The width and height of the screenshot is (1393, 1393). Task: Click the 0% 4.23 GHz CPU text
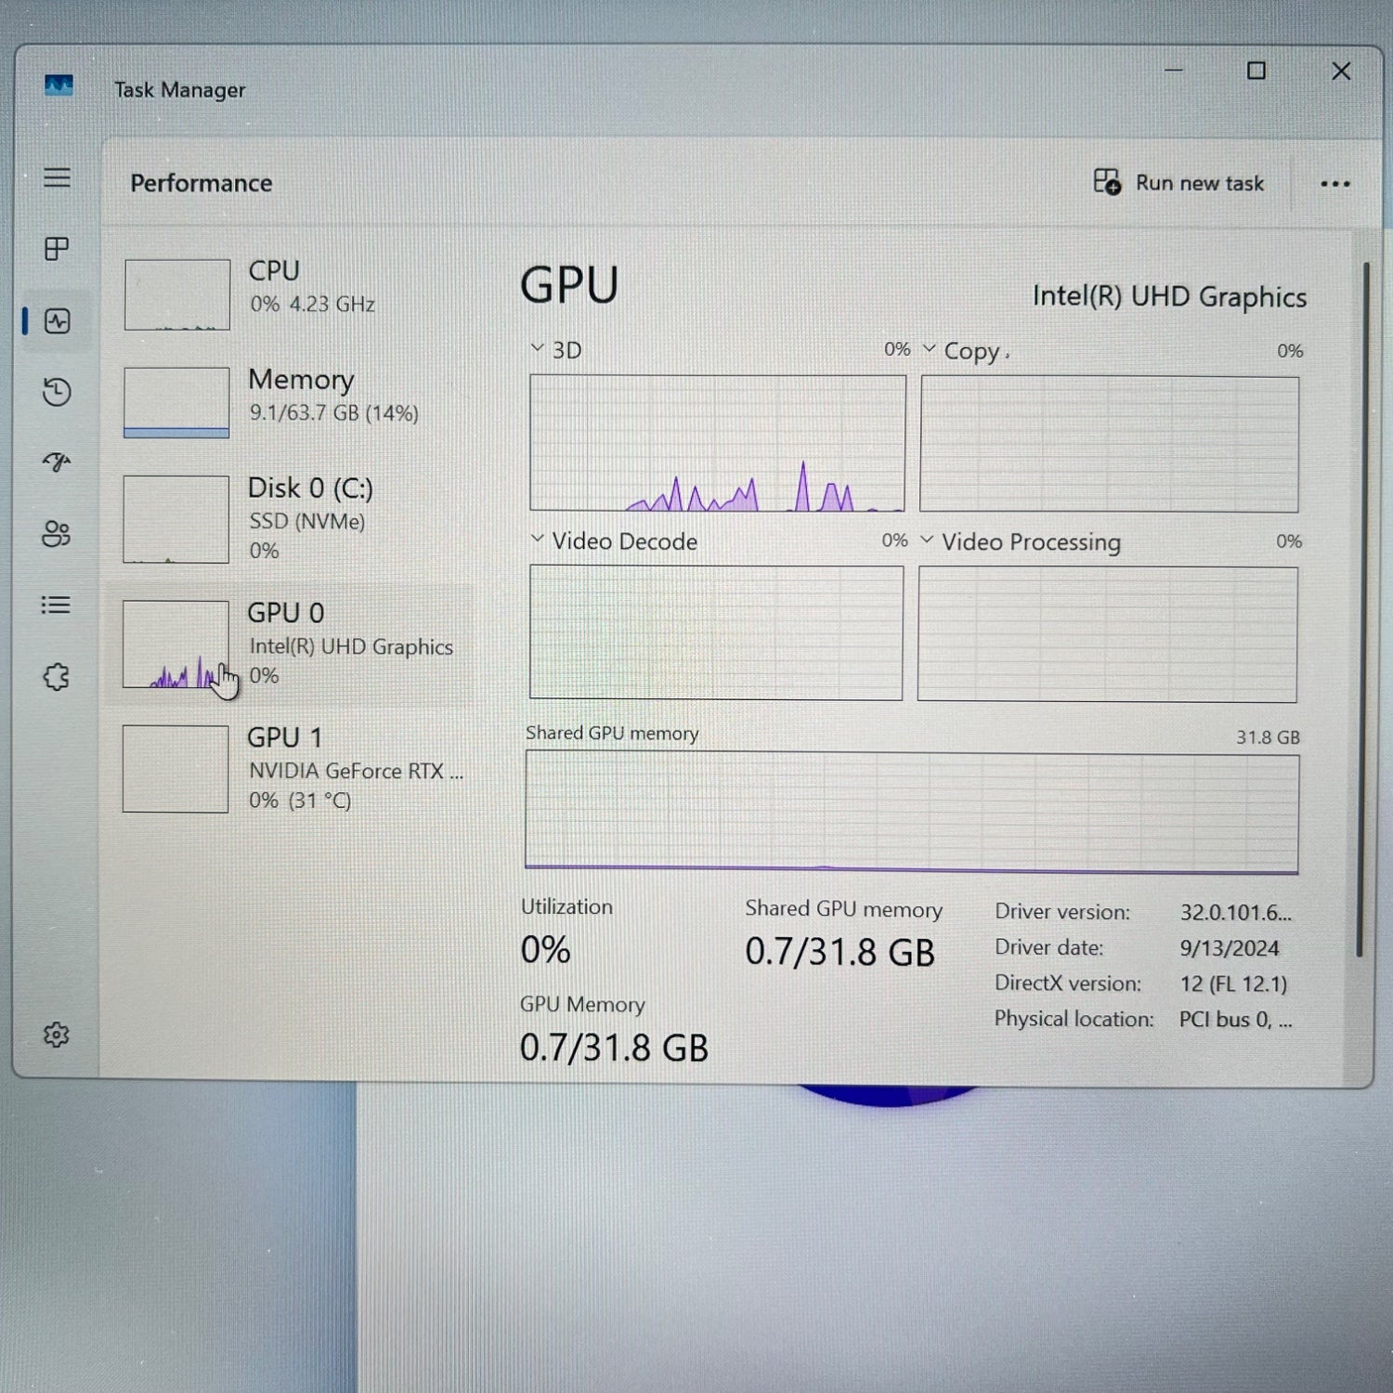[x=313, y=304]
